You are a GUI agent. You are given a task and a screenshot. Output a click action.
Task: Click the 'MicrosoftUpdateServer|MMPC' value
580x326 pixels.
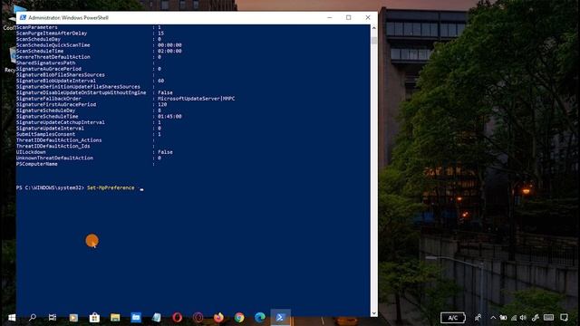point(196,99)
